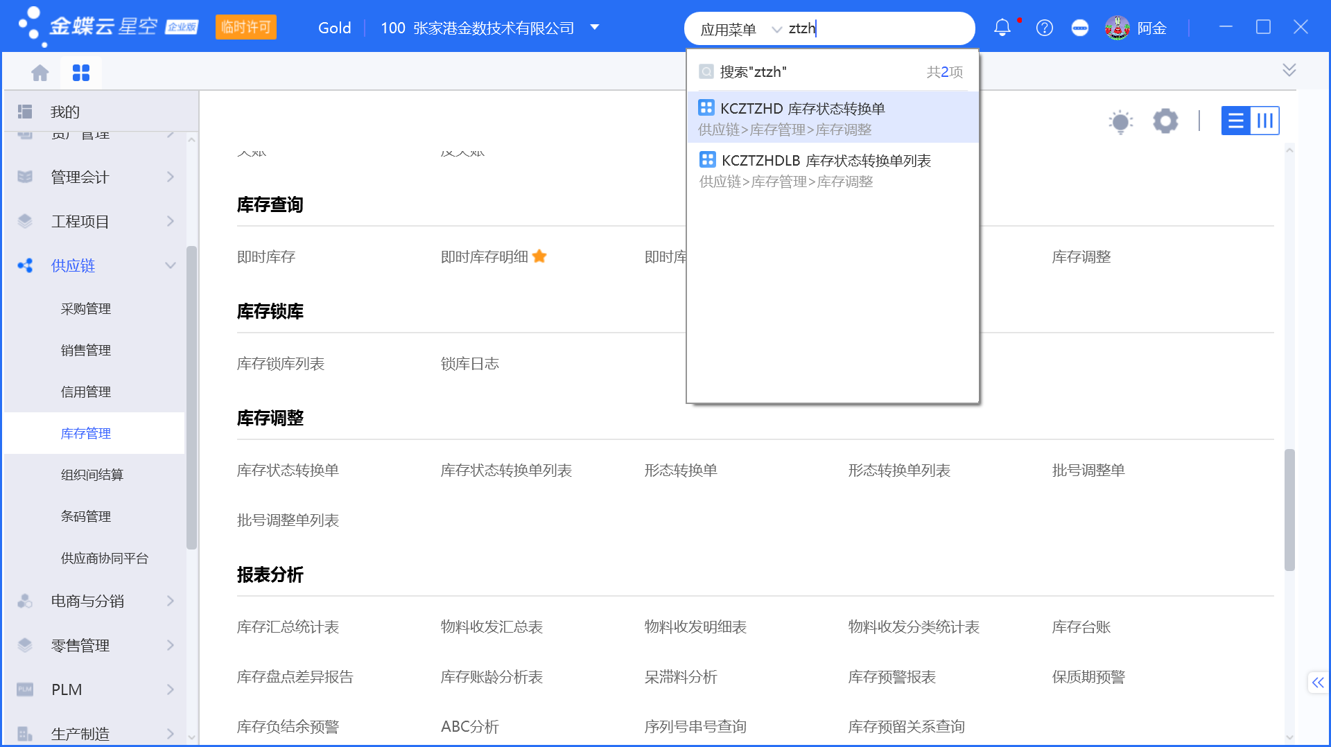1331x747 pixels.
Task: Click the home icon in the toolbar
Action: [40, 71]
